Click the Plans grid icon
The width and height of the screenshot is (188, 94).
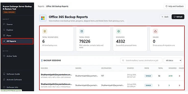(x=4, y=35)
